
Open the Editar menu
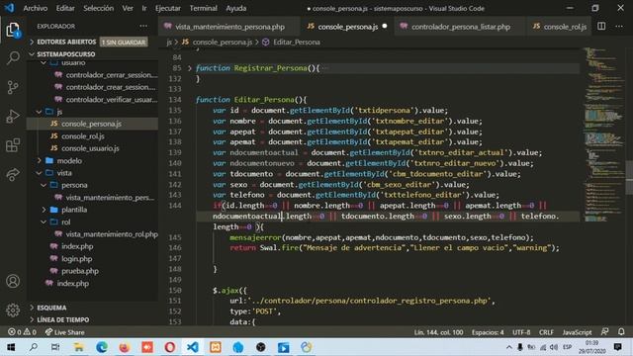65,8
